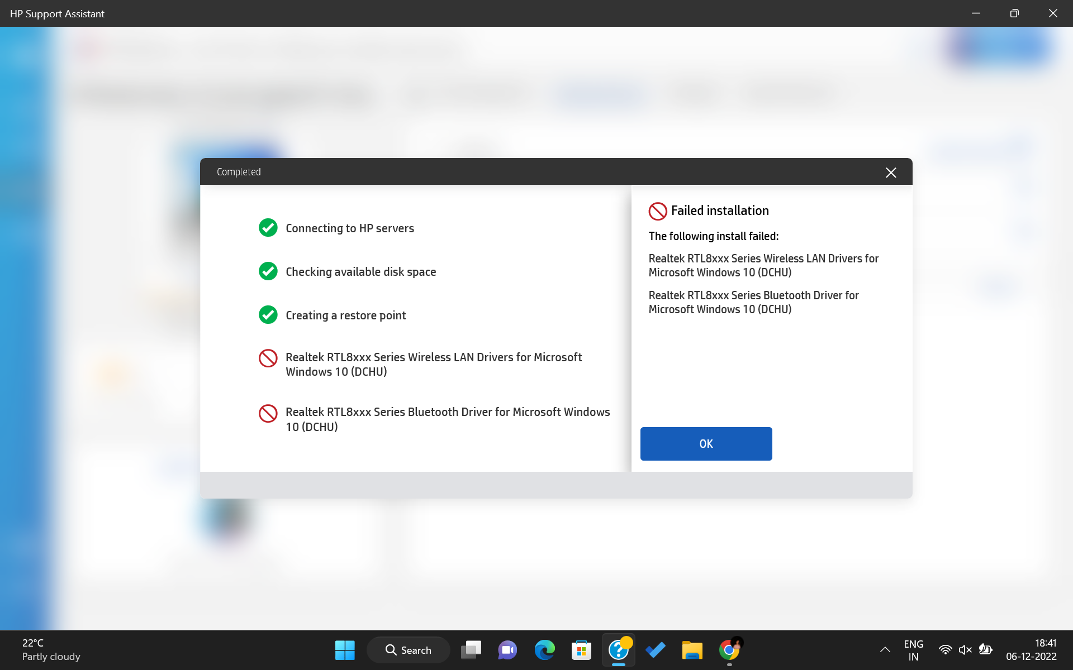Click Bluetooth Driver entry in failed list
This screenshot has height=670, width=1073.
pos(753,302)
